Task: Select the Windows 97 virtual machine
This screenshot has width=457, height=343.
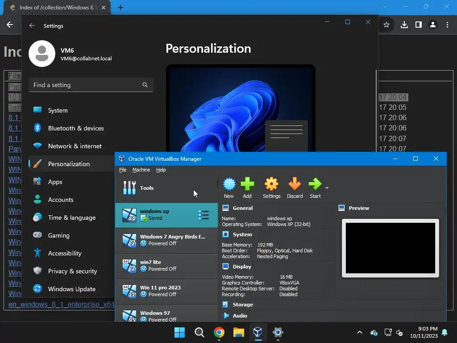Action: click(166, 314)
